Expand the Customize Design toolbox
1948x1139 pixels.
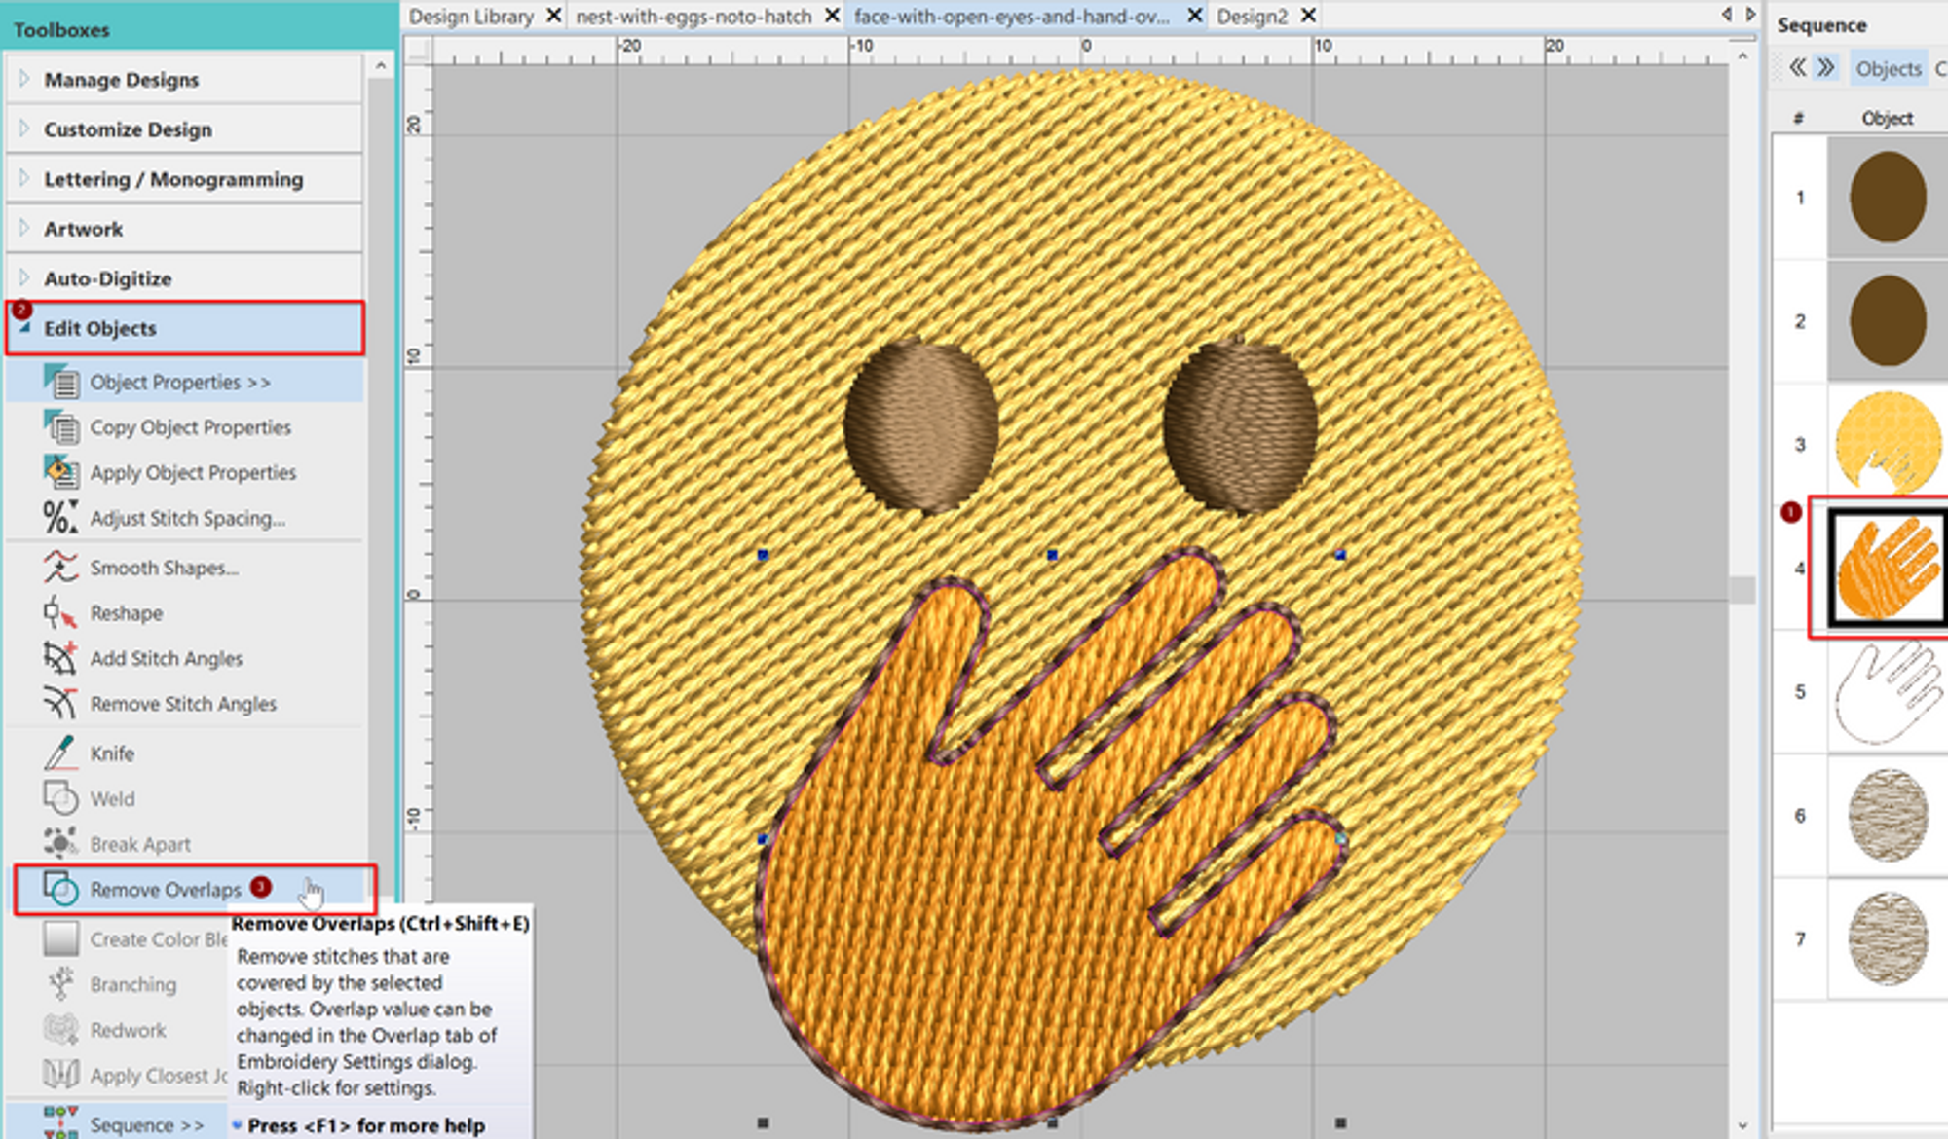(x=24, y=128)
